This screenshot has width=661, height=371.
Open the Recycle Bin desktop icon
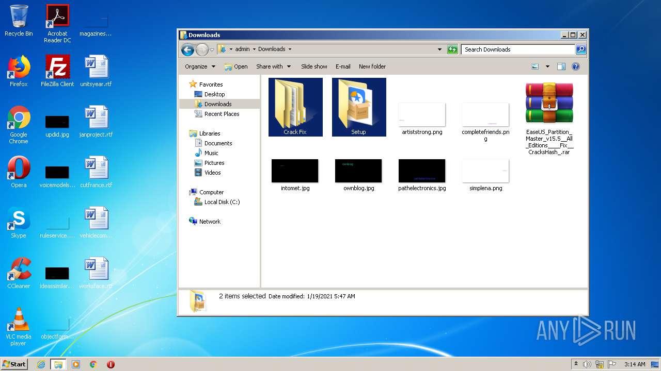(x=19, y=21)
